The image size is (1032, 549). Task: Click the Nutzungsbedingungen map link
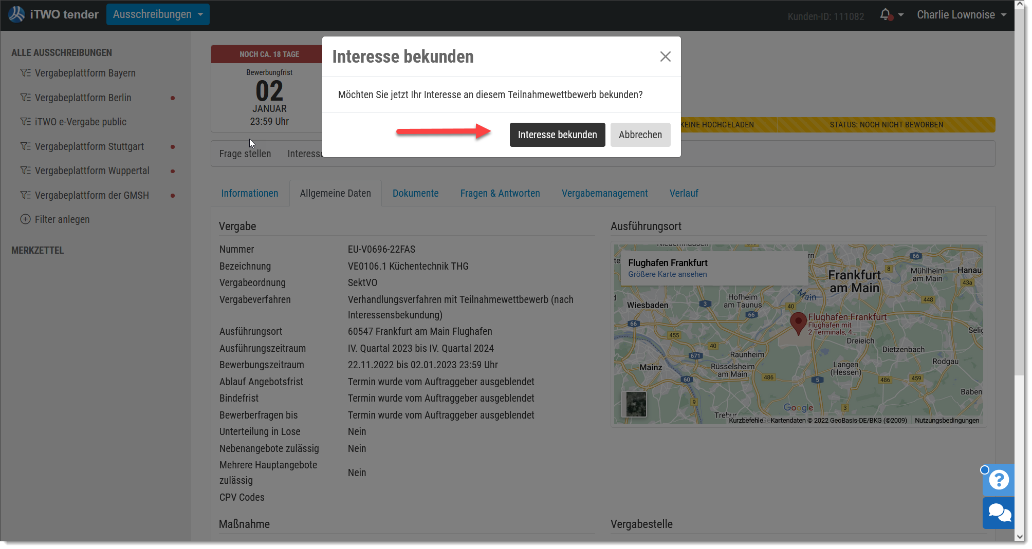pos(947,421)
